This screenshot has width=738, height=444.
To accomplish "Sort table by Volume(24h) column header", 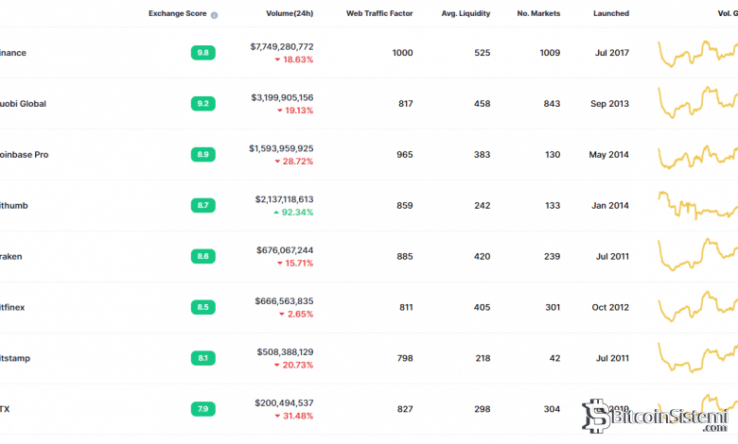I will (289, 14).
